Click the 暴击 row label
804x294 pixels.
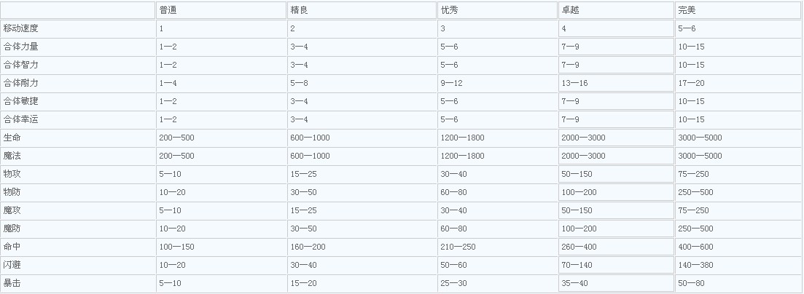pos(12,283)
